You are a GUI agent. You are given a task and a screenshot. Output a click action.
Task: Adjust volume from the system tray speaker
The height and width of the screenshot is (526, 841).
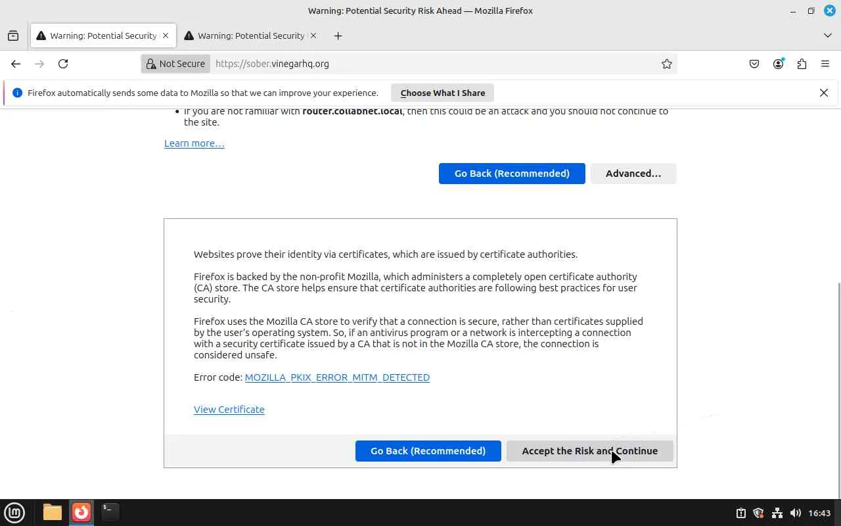coord(795,513)
